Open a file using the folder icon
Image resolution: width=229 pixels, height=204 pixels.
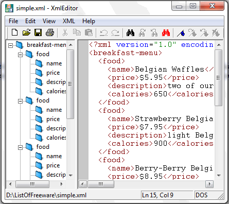coord(26,32)
